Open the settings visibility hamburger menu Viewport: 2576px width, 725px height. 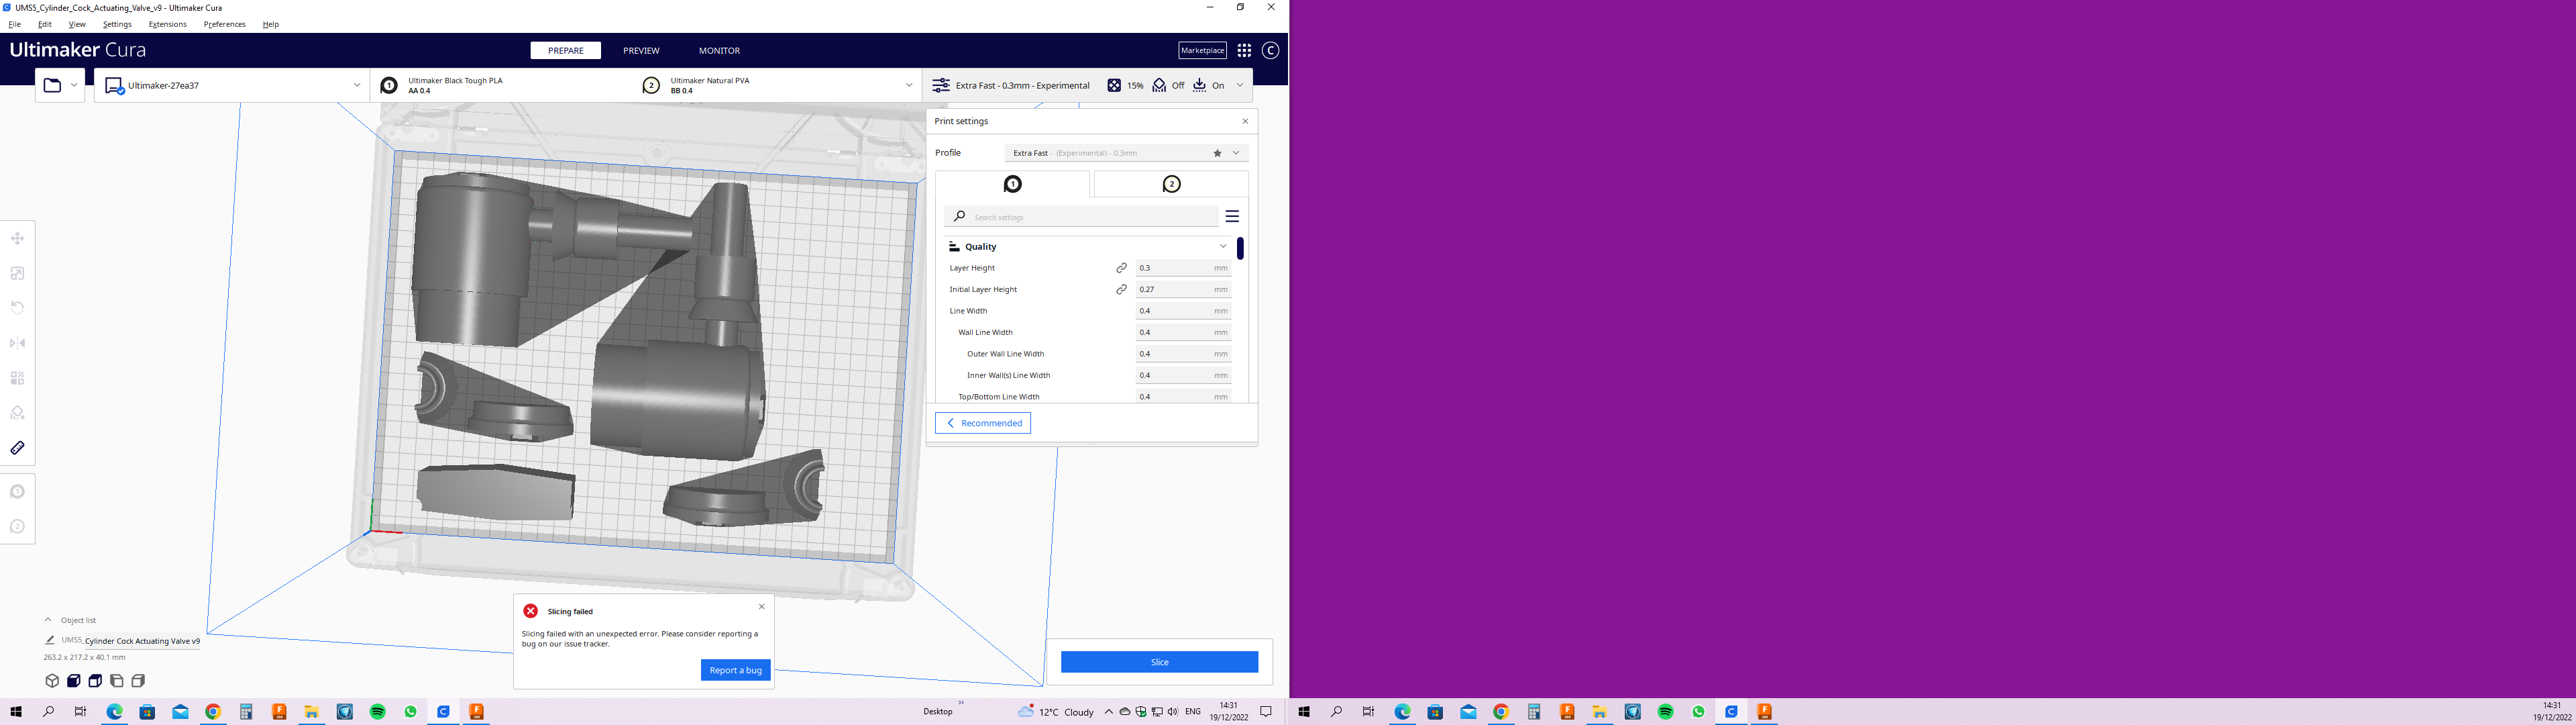(x=1232, y=215)
